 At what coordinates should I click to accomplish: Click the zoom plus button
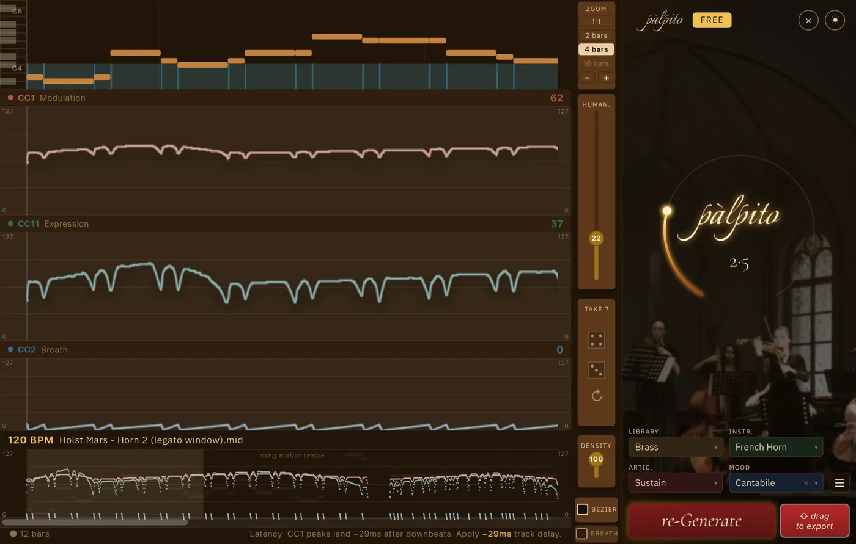click(606, 78)
